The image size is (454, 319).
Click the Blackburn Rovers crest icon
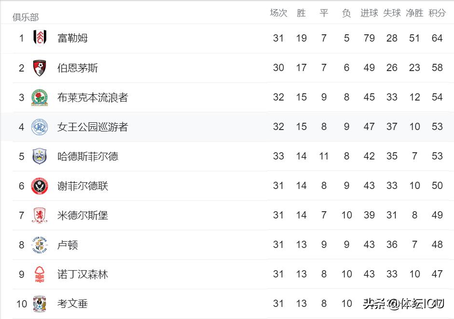pyautogui.click(x=40, y=97)
